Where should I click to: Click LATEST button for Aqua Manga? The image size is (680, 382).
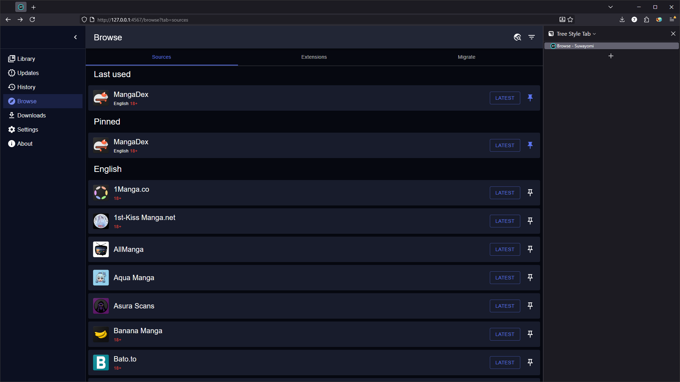[x=505, y=278]
